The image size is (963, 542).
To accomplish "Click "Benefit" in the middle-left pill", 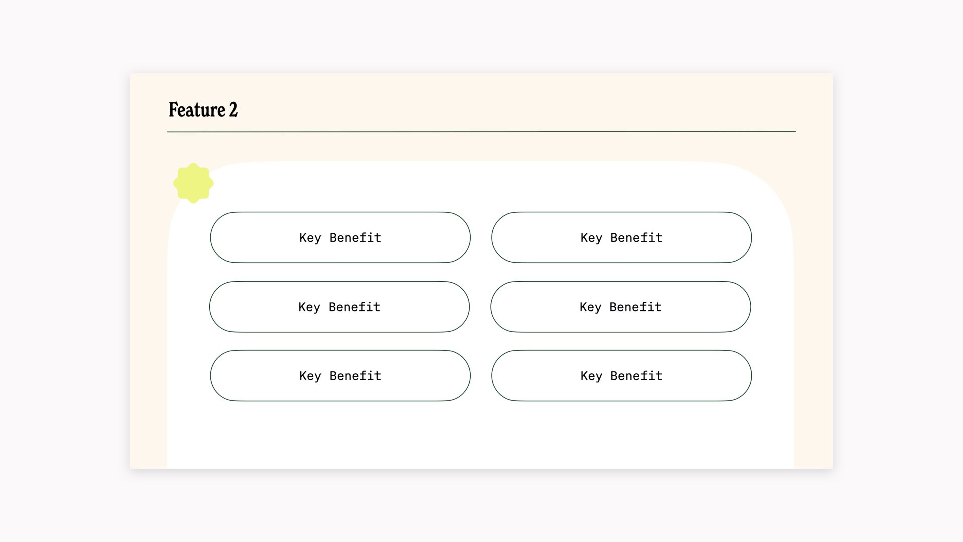I will pos(354,307).
